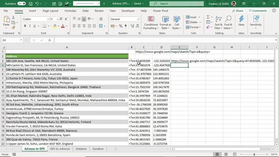279x157 pixels.
Task: Click the Name Box showing E4
Action: (x=12, y=40)
